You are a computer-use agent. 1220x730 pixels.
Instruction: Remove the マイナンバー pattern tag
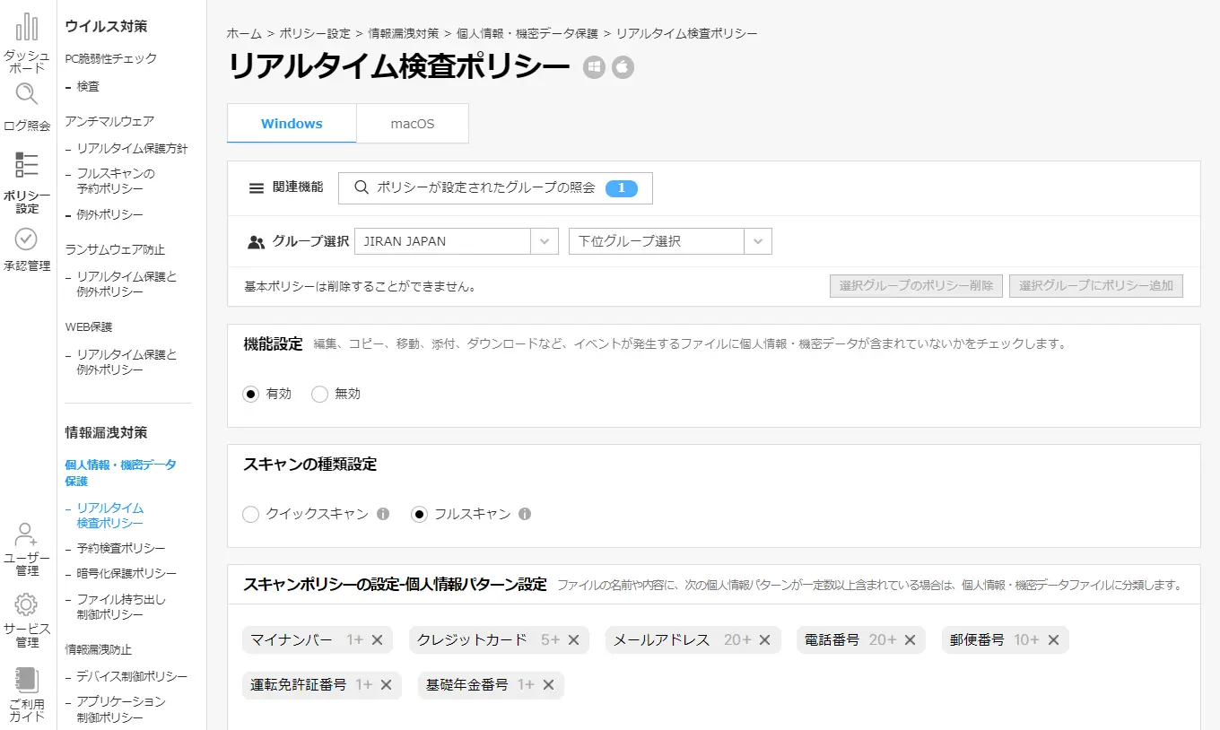378,639
